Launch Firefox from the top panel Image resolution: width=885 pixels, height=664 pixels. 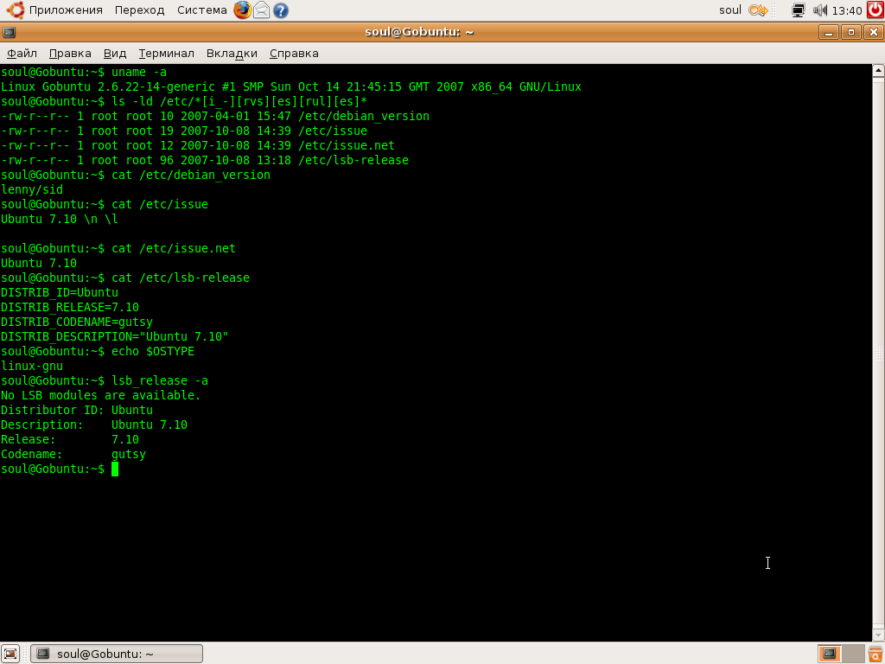(243, 10)
